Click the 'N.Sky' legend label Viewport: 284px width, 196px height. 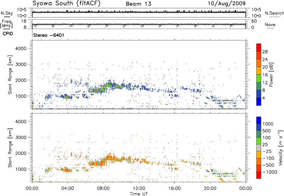(7, 13)
